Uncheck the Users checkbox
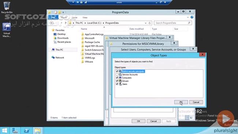 click(117, 84)
